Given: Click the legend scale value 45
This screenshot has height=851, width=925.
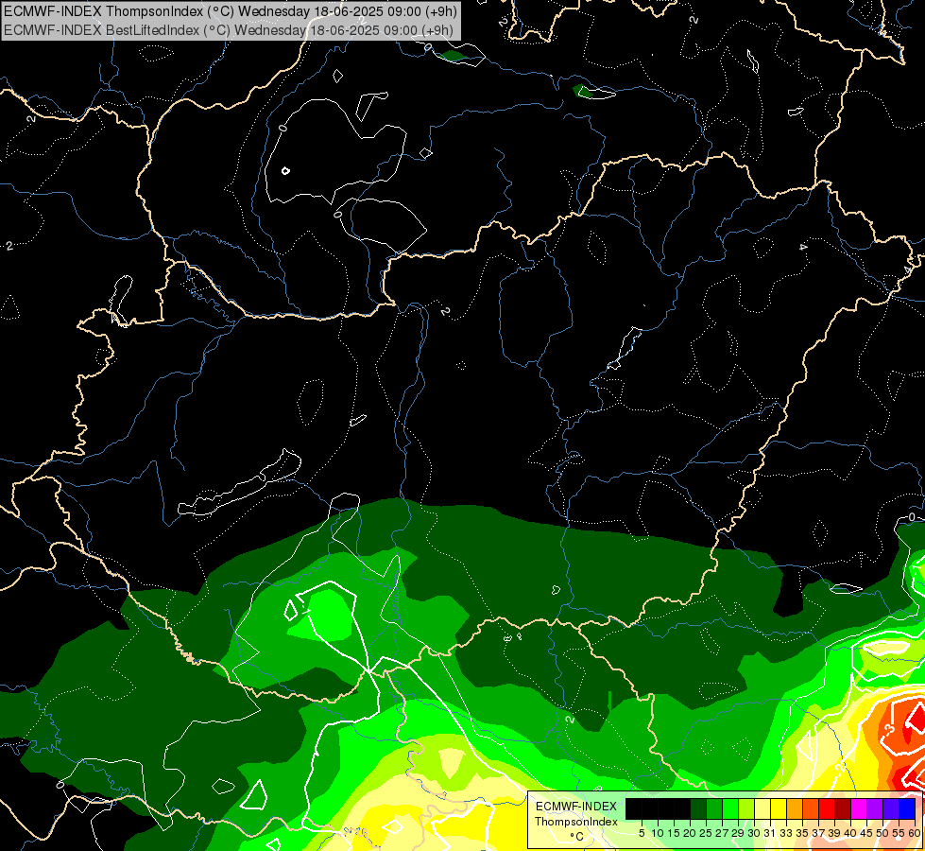Looking at the screenshot, I should [x=867, y=833].
